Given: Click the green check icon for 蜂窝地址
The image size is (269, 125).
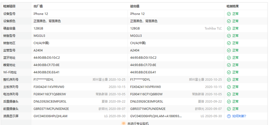Looking at the screenshot, I should pyautogui.click(x=229, y=65).
